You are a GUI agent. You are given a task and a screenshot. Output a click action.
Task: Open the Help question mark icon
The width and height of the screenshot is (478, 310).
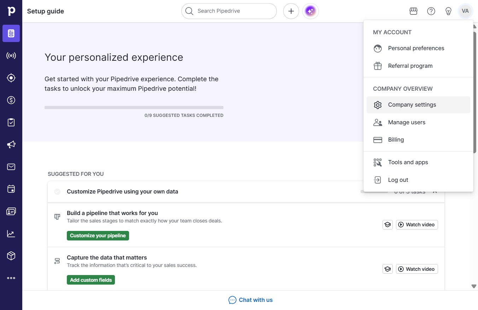coord(431,11)
